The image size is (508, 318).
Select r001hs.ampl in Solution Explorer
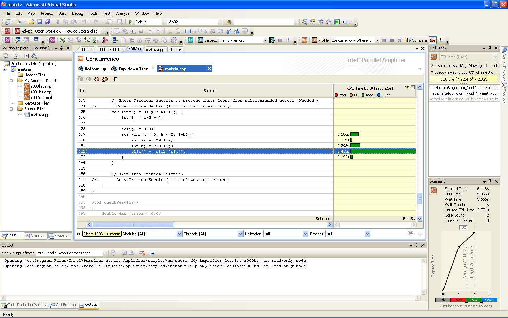point(41,92)
